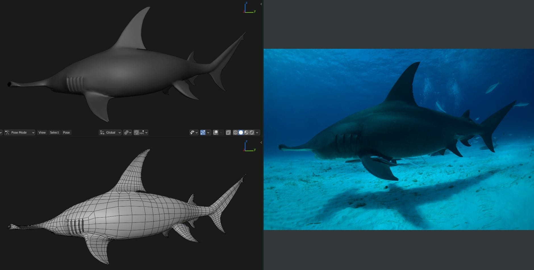Screen dimensions: 534x270
Task: Expand the top viewport sidebar arrow
Action: pyautogui.click(x=261, y=4)
